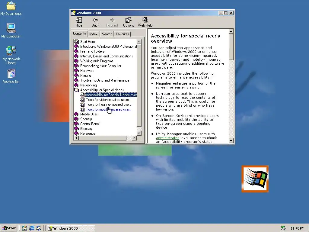Expand the Introducing Windows 2000 Professional book icon
Viewport: 309px width, 232px height.
click(x=76, y=47)
